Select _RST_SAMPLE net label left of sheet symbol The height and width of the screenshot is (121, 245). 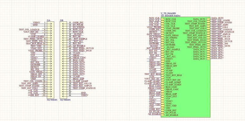[x=153, y=48]
